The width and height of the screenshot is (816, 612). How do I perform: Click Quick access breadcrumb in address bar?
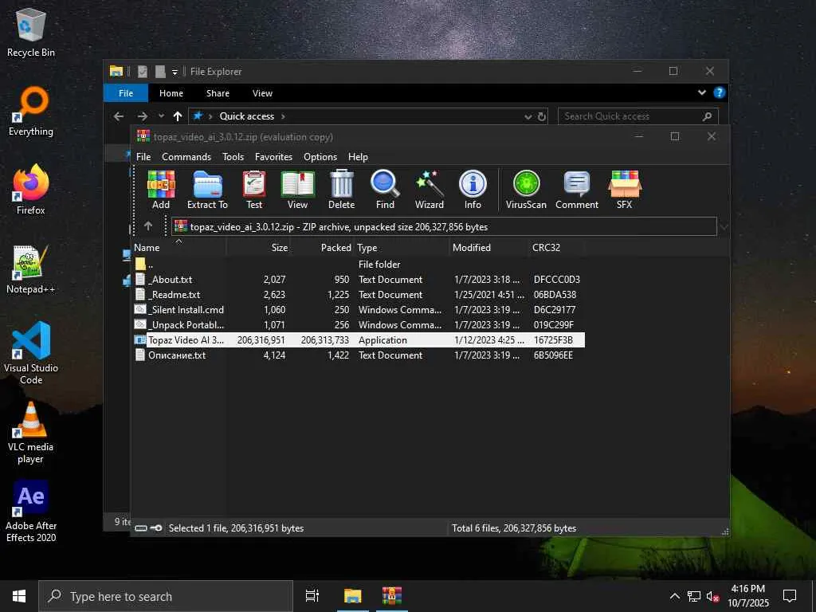pos(247,116)
